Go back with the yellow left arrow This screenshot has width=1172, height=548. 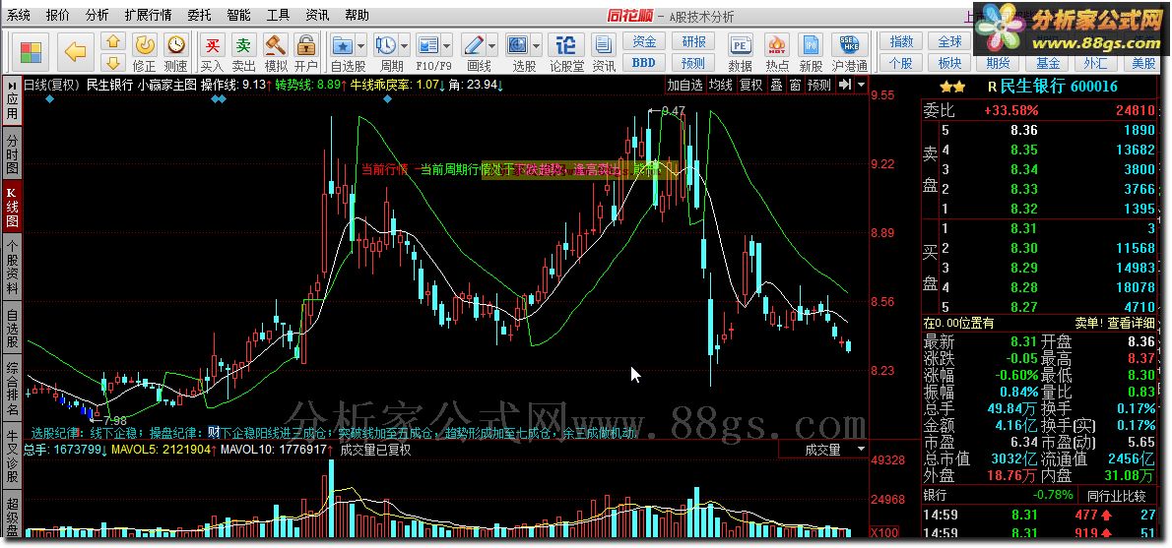pyautogui.click(x=76, y=52)
